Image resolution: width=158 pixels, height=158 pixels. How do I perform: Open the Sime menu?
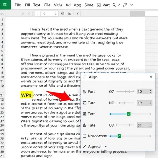coord(89,5)
